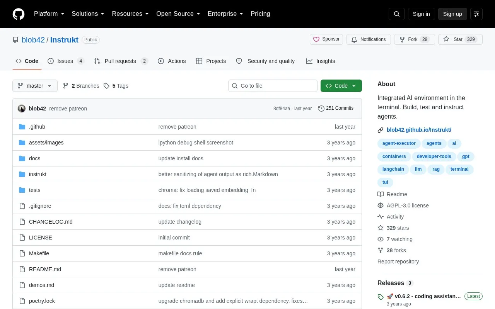This screenshot has height=309, width=495.
Task: Open the Pricing link in header
Action: point(260,14)
